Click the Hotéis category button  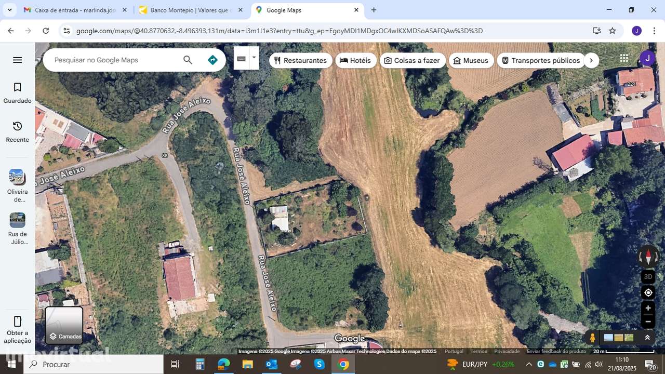(x=356, y=60)
